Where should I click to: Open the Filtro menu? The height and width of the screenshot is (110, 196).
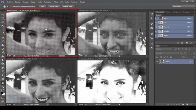coord(56,2)
